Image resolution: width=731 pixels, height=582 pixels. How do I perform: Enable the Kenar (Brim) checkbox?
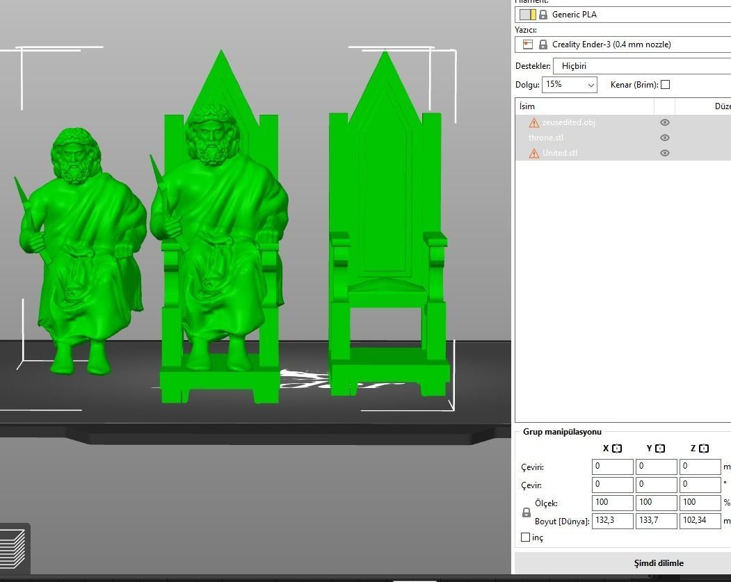tap(665, 85)
